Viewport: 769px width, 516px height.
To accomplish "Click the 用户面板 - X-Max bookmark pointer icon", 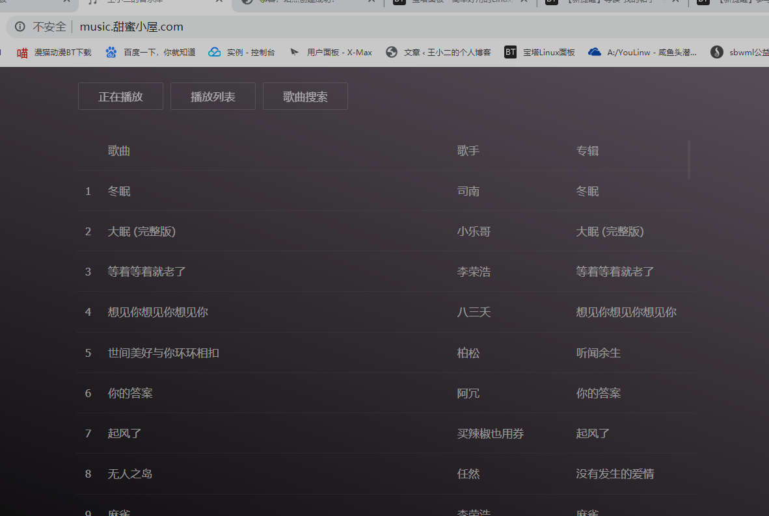I will (295, 52).
